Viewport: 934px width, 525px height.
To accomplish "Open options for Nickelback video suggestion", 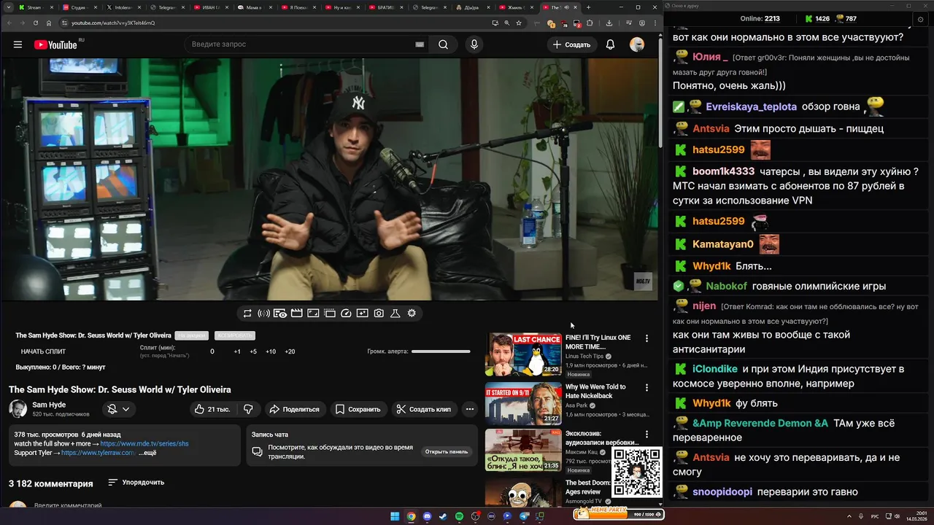I will (x=647, y=388).
